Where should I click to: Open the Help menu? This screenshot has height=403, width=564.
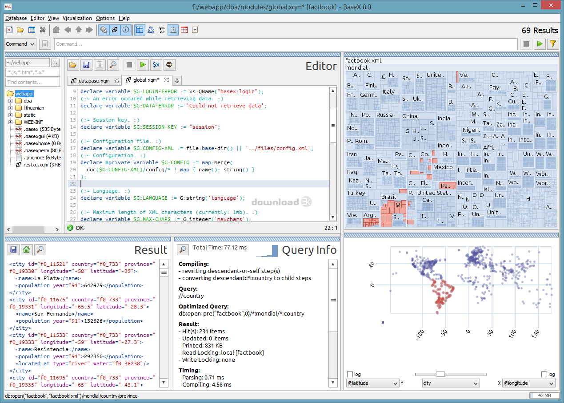(x=124, y=18)
